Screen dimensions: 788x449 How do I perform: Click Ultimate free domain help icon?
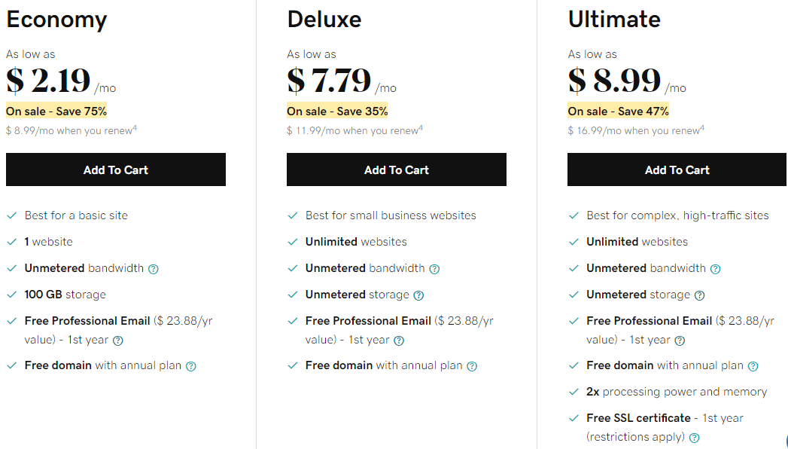click(753, 367)
